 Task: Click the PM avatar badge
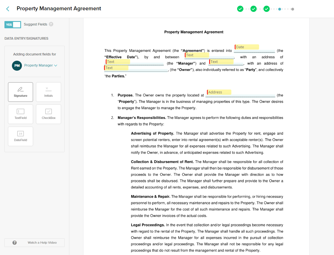click(17, 66)
